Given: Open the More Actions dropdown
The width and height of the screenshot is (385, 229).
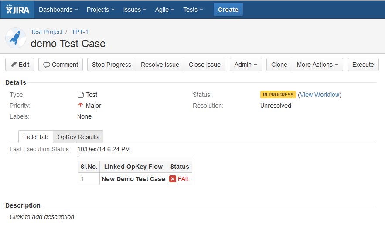Looking at the screenshot, I should click(x=317, y=65).
